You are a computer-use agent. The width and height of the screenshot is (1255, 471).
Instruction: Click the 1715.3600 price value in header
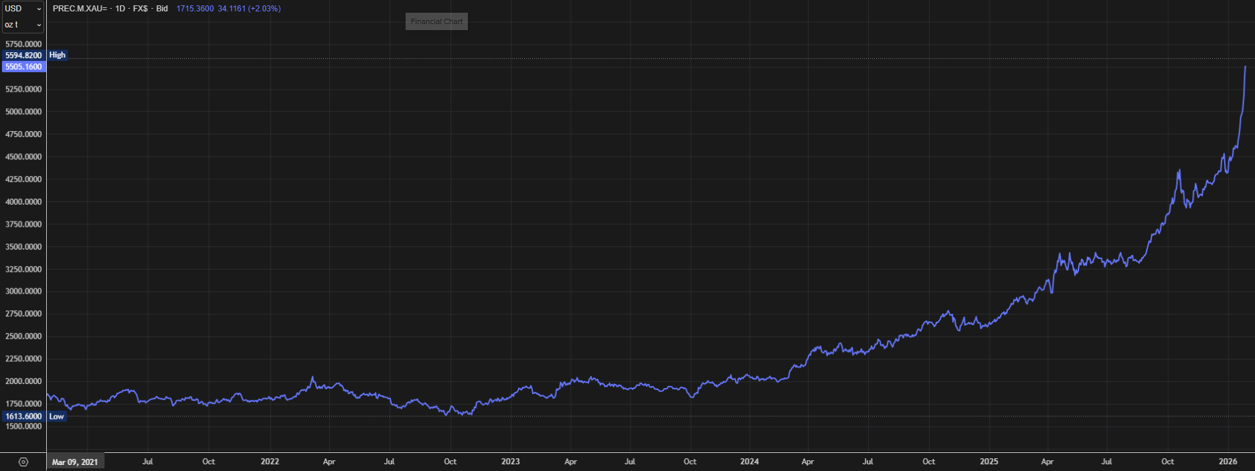coord(195,9)
